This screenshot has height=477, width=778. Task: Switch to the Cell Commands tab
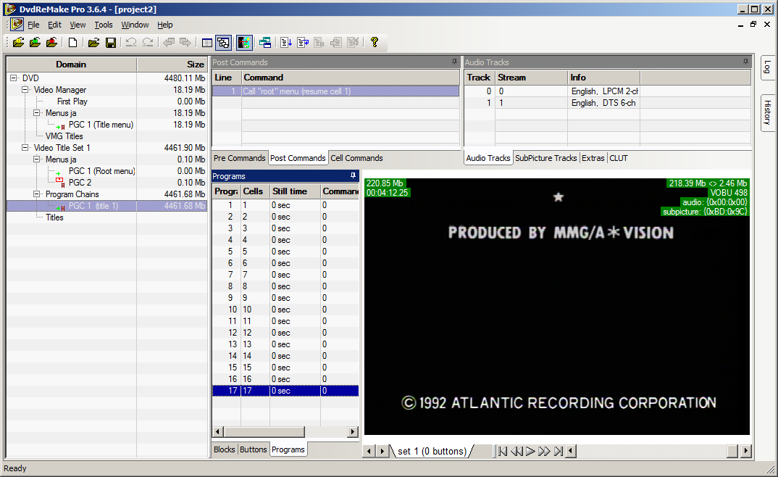pyautogui.click(x=356, y=158)
